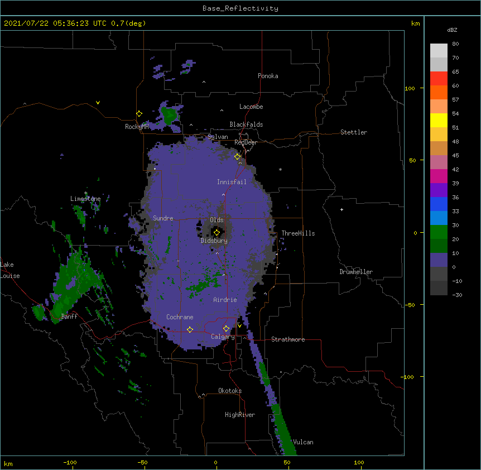Screen dimensions: 481x470
Task: Click the yellow diamond marker above Calgary label
Action: pyautogui.click(x=226, y=329)
